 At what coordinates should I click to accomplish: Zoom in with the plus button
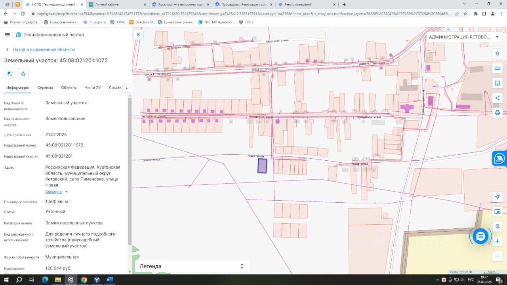[497, 241]
